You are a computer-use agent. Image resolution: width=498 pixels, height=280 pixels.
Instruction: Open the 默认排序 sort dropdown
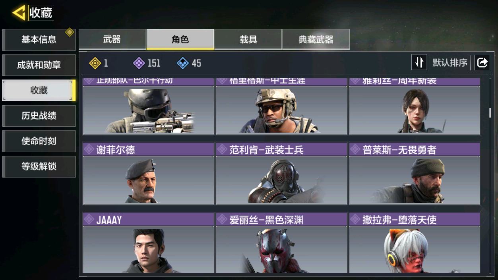(x=450, y=63)
